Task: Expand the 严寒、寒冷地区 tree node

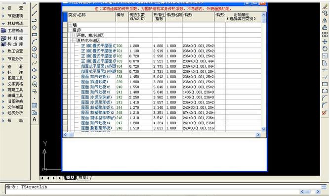Action: coord(74,35)
